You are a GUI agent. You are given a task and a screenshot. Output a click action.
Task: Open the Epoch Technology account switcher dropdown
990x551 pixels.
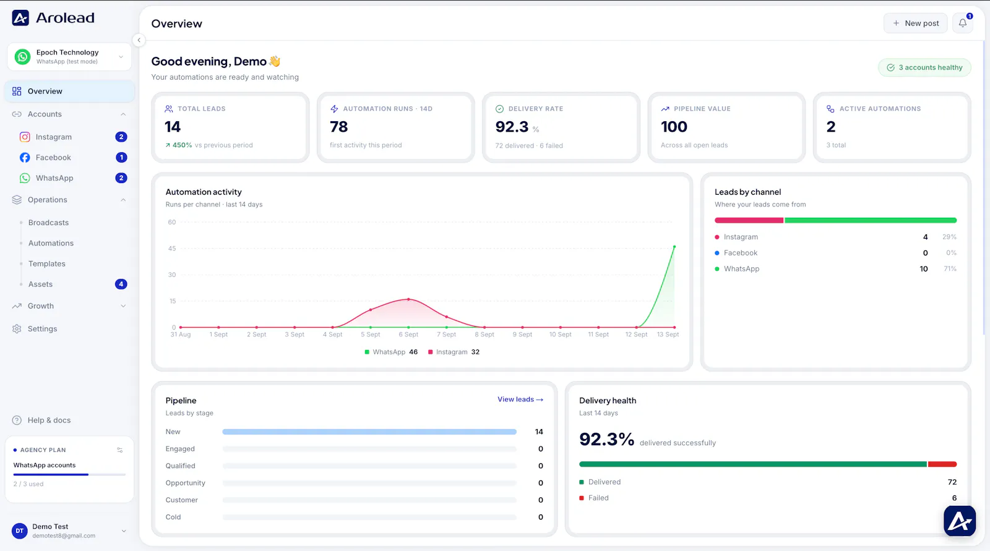121,57
